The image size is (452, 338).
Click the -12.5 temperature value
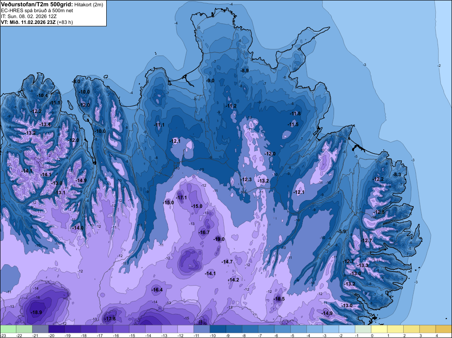(x=379, y=212)
